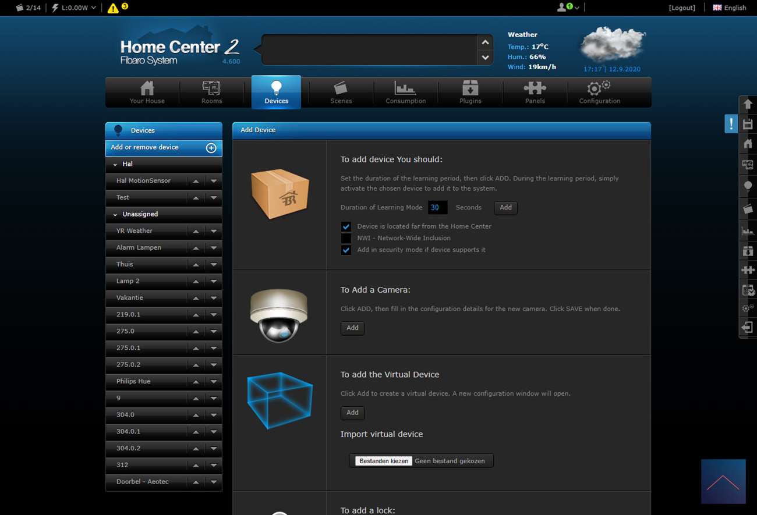Switch to the Configuration tab
The width and height of the screenshot is (757, 515).
599,93
